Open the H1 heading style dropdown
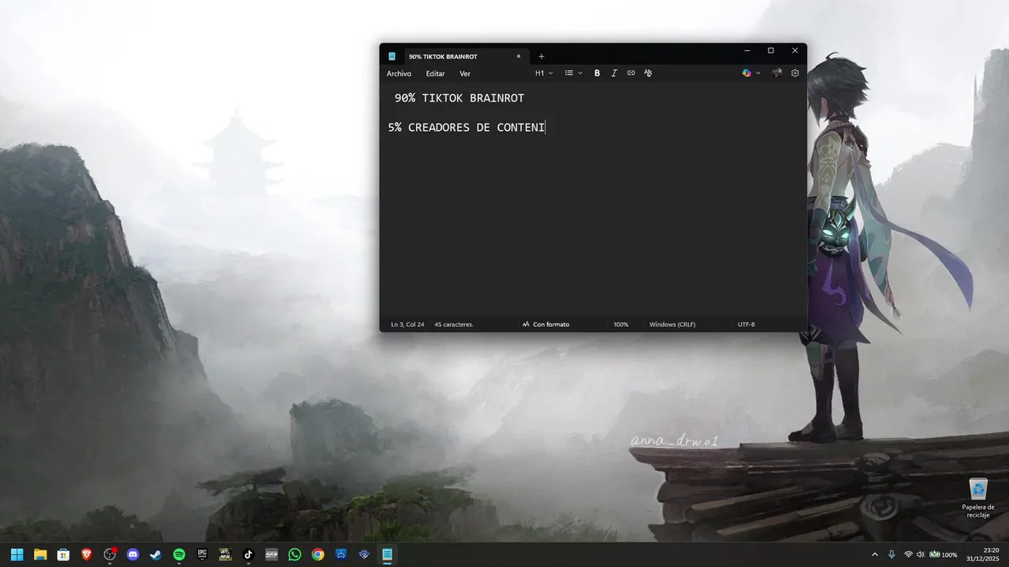1009x567 pixels. point(544,73)
